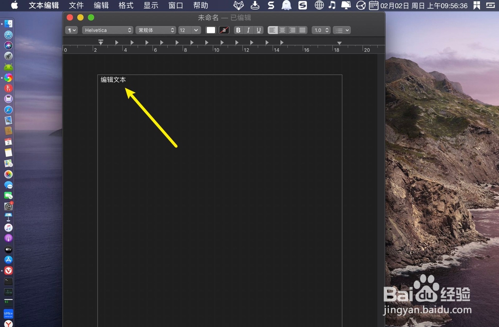
Task: Center align the text
Action: [282, 30]
